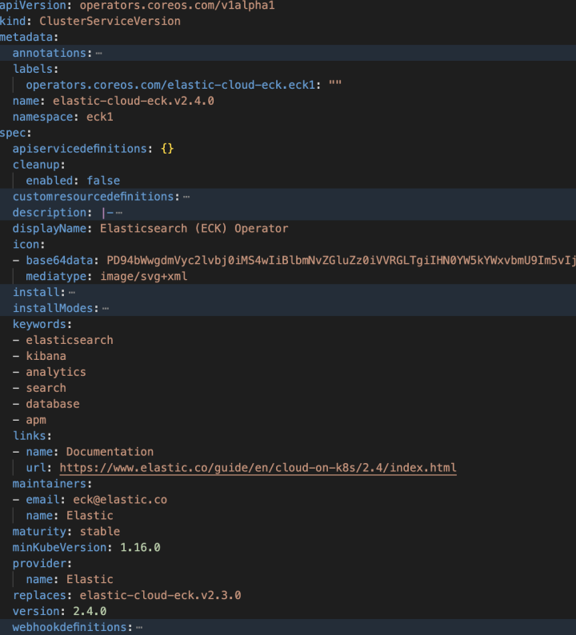
Task: Click the provider key
Action: tap(39, 563)
